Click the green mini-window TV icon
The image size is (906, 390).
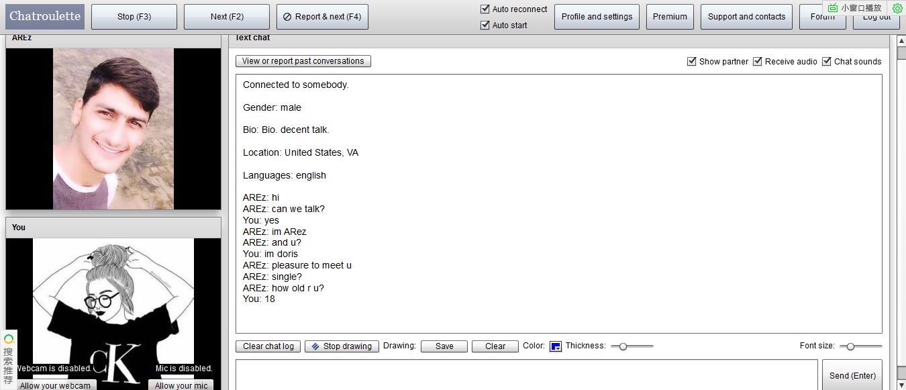833,8
